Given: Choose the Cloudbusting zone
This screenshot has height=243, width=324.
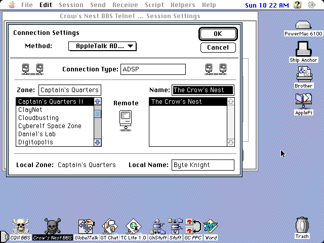Looking at the screenshot, I should click(38, 118).
